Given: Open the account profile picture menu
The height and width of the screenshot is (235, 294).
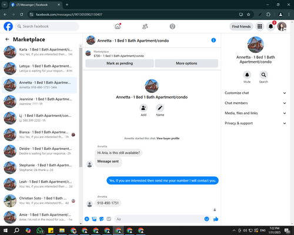Looking at the screenshot, I should pyautogui.click(x=282, y=26).
